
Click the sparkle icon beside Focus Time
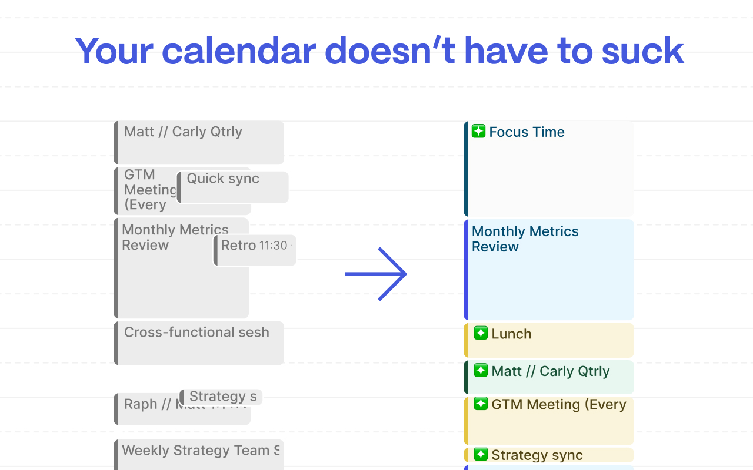tap(478, 132)
